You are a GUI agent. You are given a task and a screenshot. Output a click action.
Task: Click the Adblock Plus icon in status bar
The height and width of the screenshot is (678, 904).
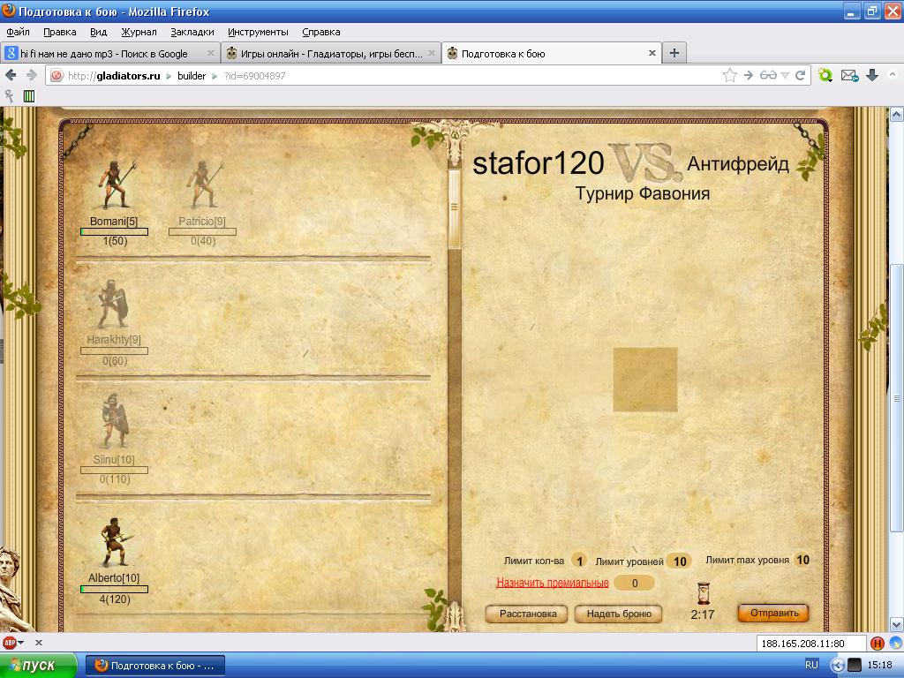[9, 643]
